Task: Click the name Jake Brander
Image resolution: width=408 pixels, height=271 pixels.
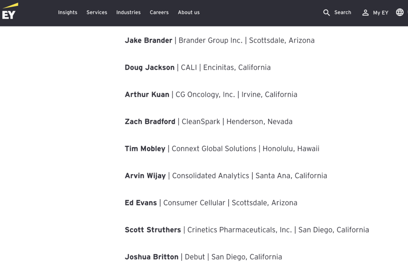Action: point(149,40)
